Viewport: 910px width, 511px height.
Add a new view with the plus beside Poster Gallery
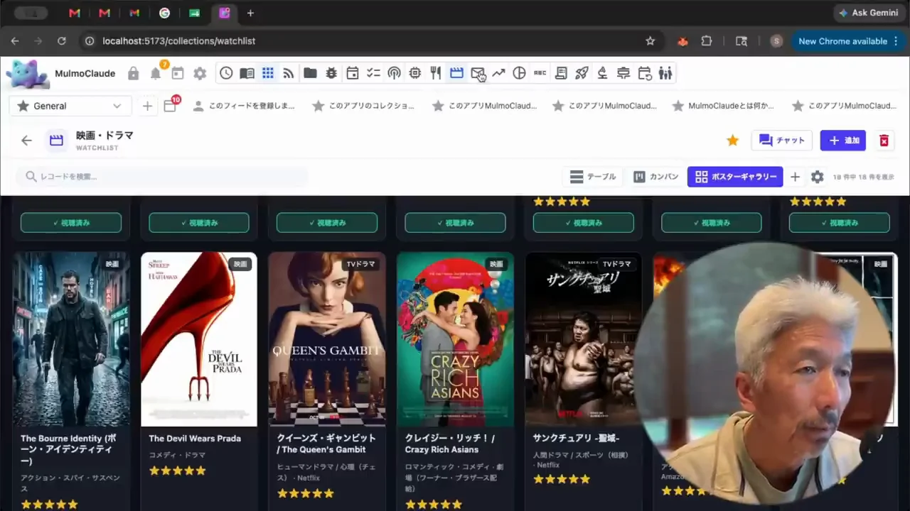point(795,177)
